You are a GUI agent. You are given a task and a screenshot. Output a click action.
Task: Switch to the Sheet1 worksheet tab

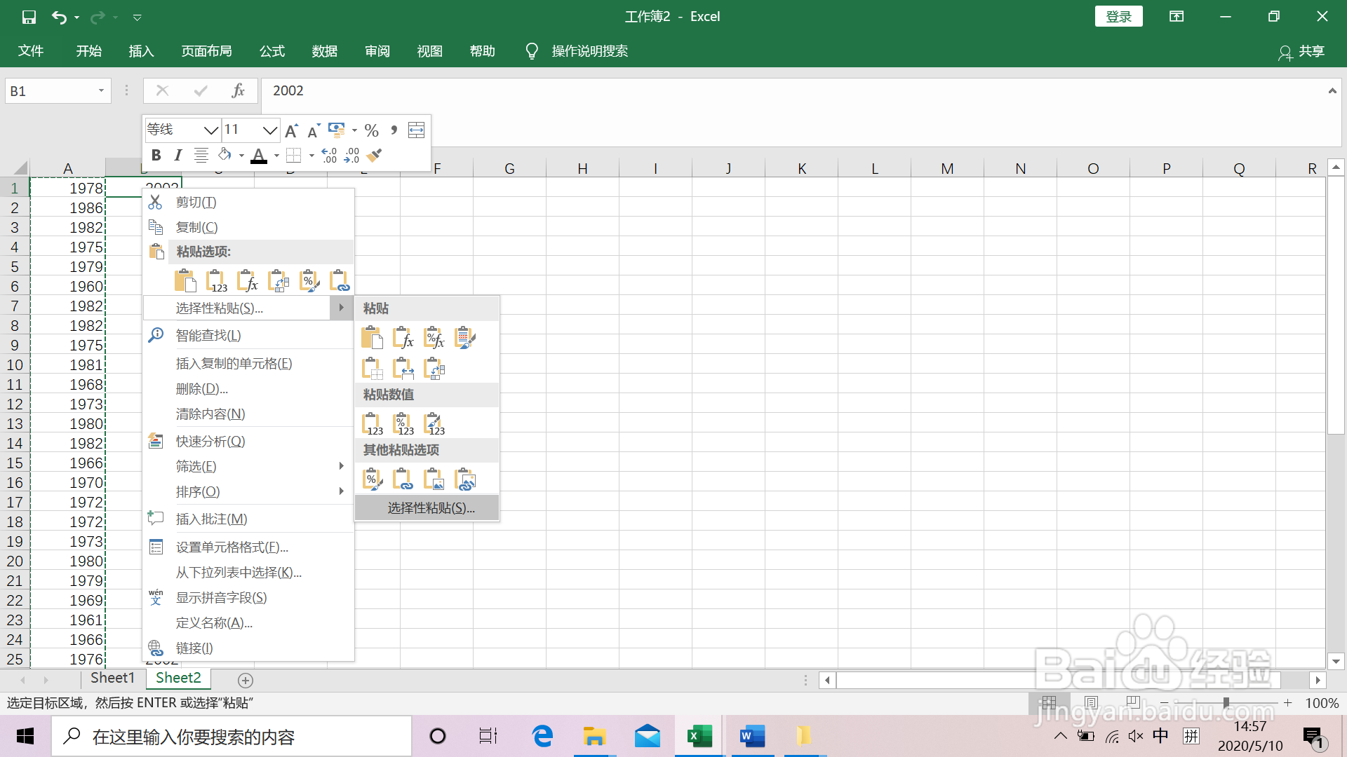point(112,678)
